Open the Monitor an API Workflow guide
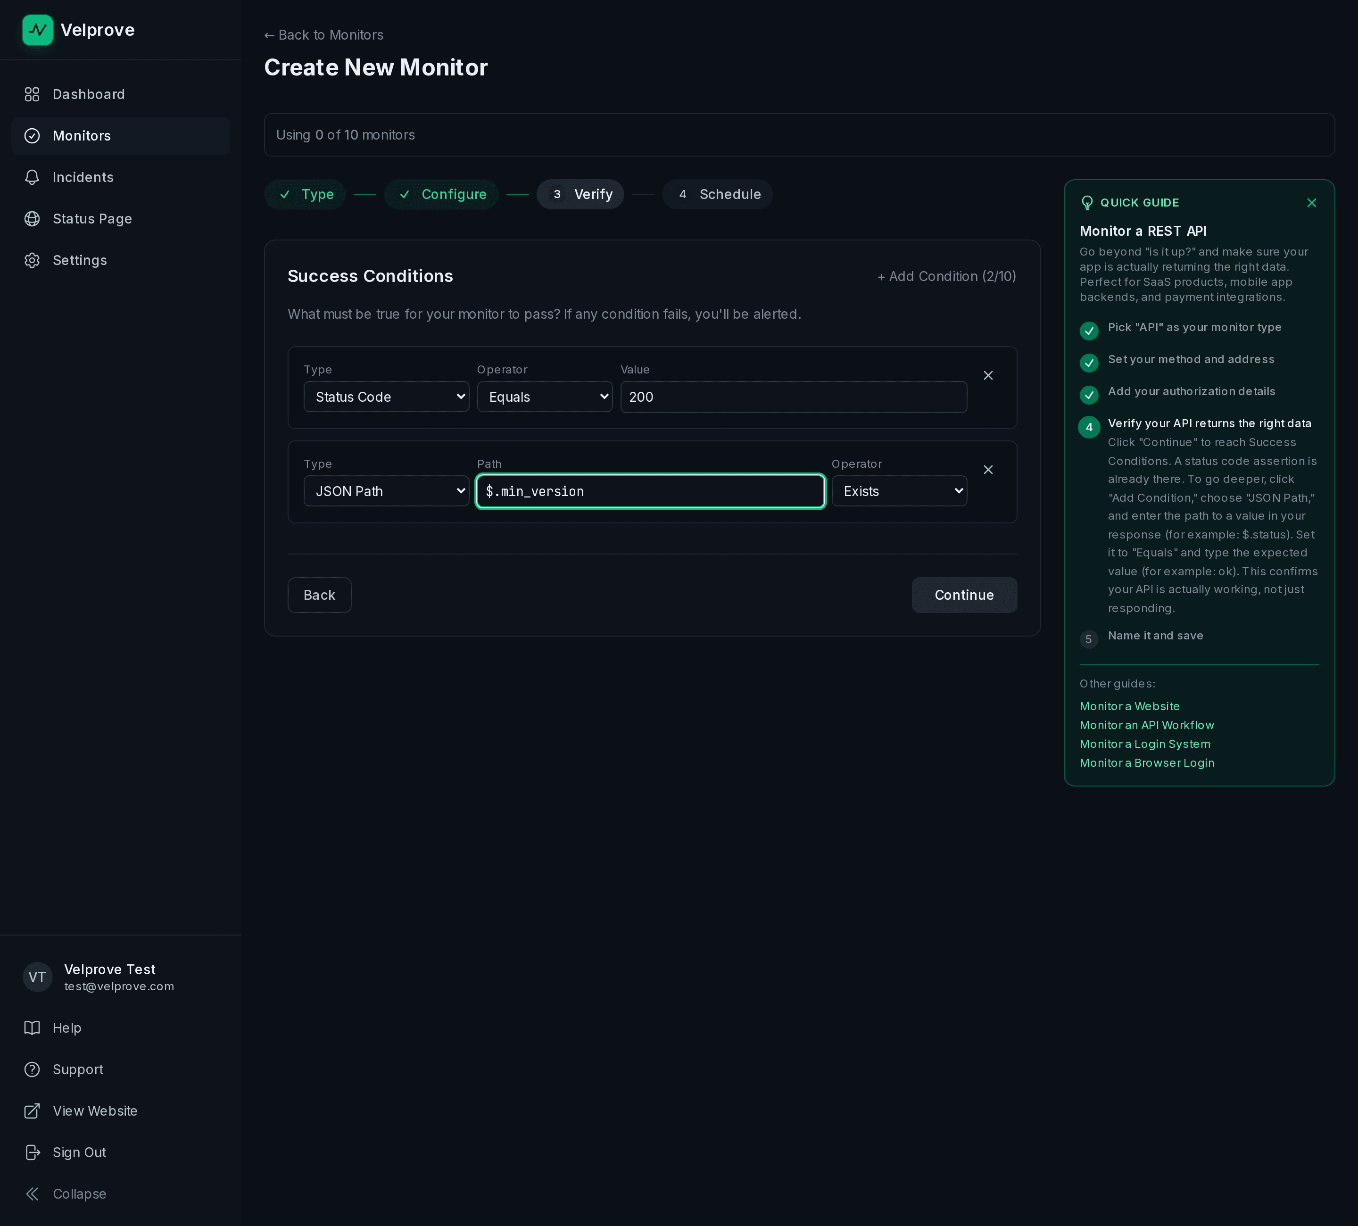The height and width of the screenshot is (1226, 1358). (x=1146, y=725)
